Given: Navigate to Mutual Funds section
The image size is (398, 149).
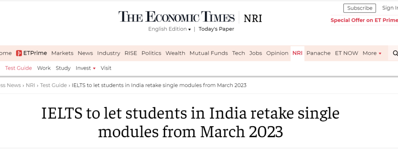Looking at the screenshot, I should pyautogui.click(x=209, y=53).
